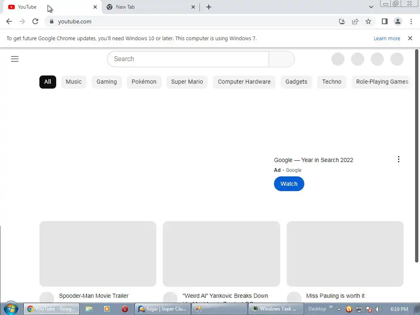Filter videos by Gaming
The height and width of the screenshot is (315, 420).
[107, 82]
